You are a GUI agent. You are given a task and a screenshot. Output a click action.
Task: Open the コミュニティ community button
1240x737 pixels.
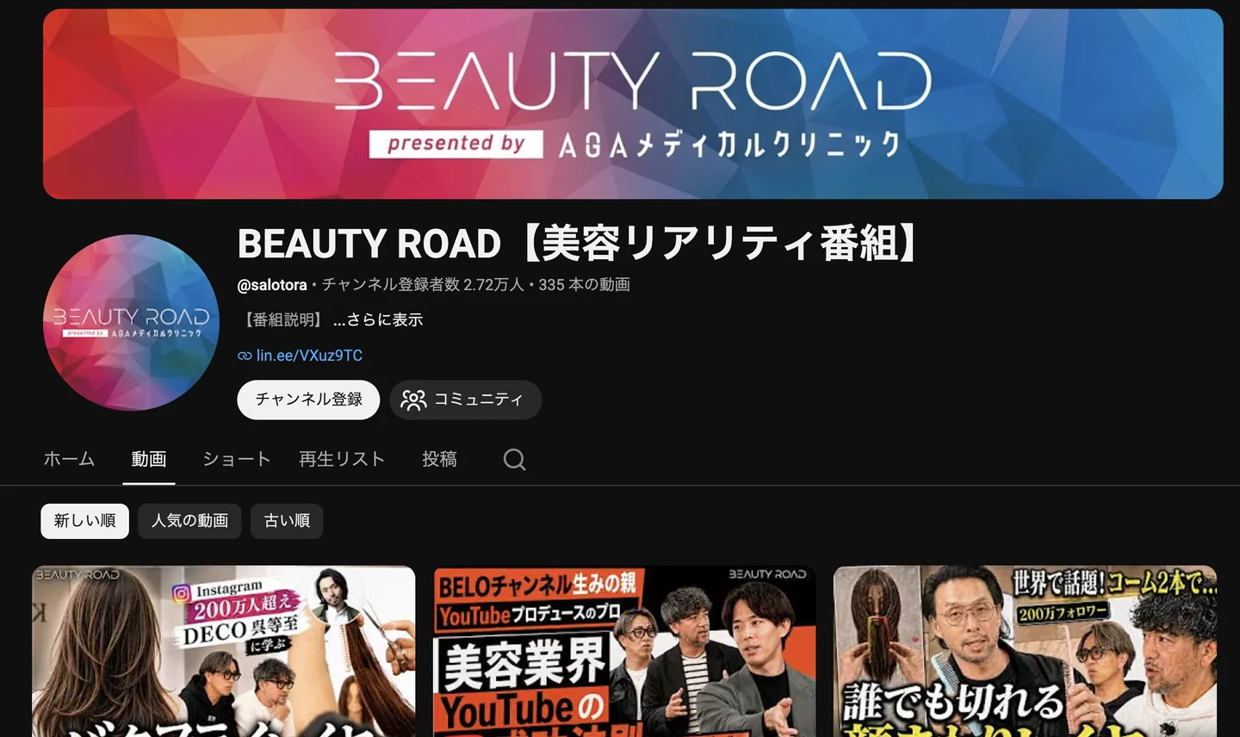465,399
